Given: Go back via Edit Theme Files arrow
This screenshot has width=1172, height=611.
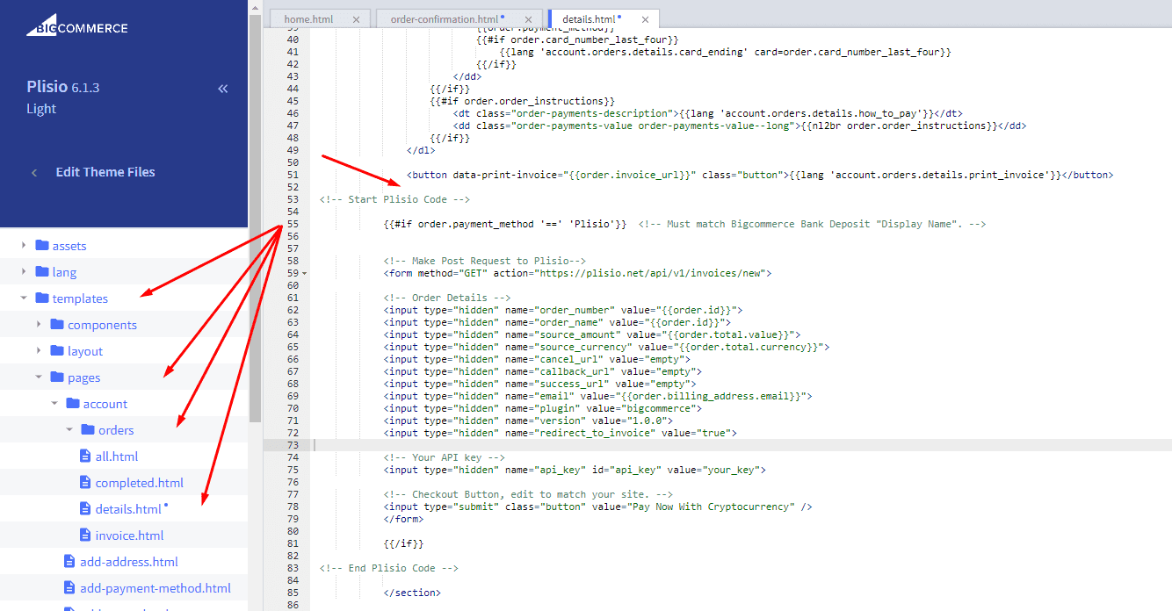Looking at the screenshot, I should 34,173.
